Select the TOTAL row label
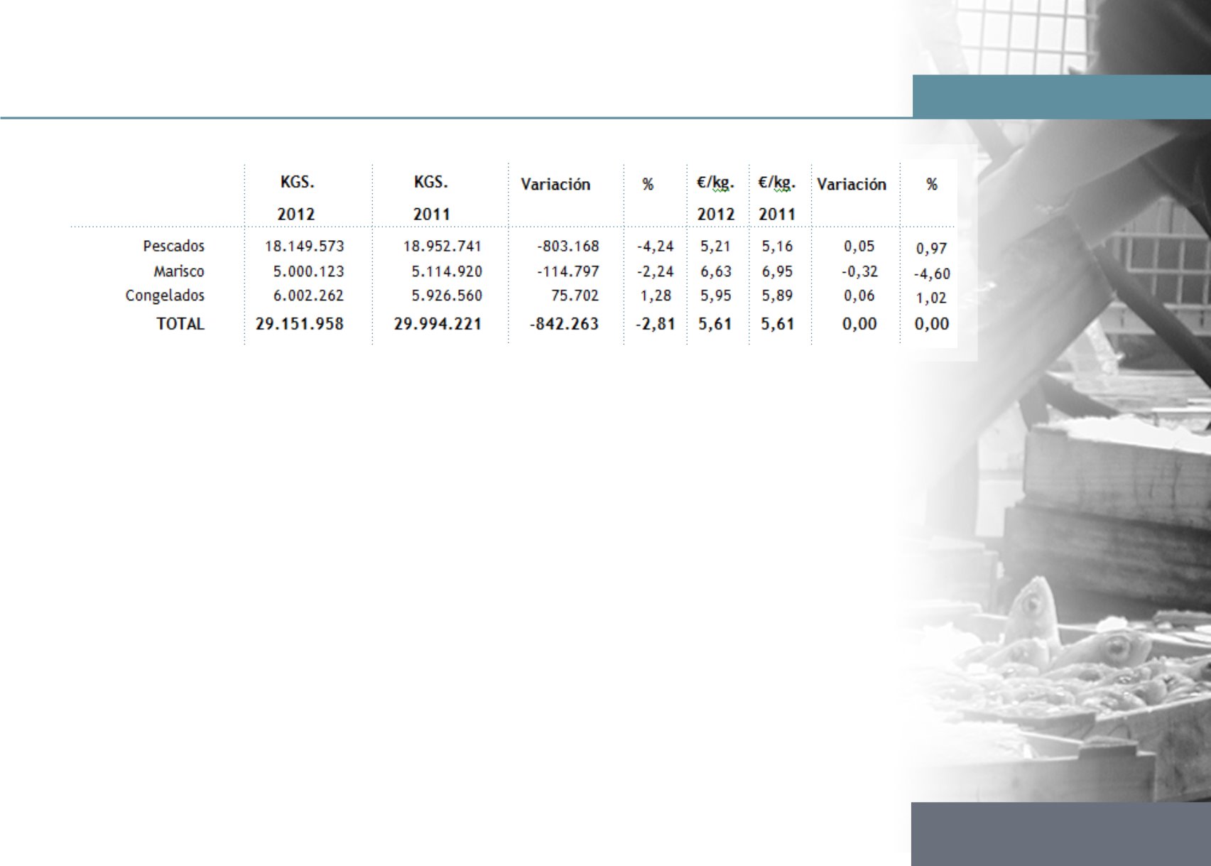The height and width of the screenshot is (866, 1211). click(x=180, y=324)
